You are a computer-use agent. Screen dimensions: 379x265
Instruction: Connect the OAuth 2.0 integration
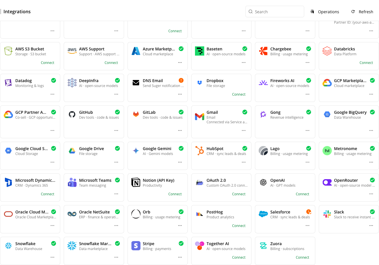[x=239, y=194]
